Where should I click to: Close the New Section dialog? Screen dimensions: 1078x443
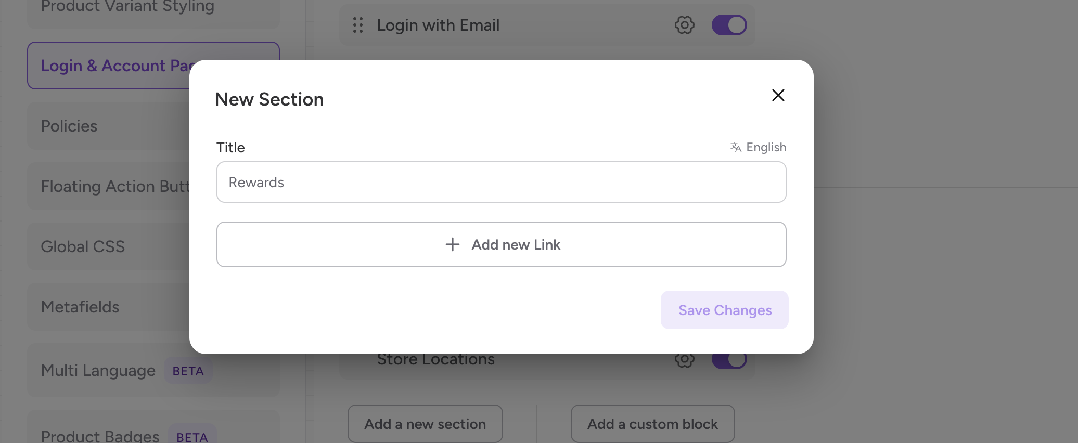point(778,95)
